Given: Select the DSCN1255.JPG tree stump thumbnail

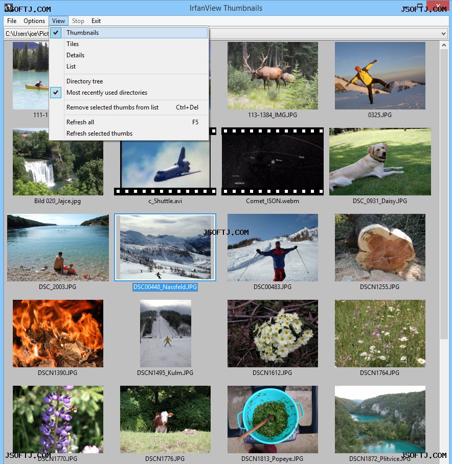Looking at the screenshot, I should (380, 248).
